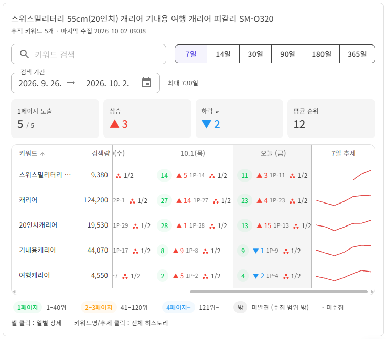
Task: Click the left arrow of horizontal scrollbar
Action: pos(14,292)
